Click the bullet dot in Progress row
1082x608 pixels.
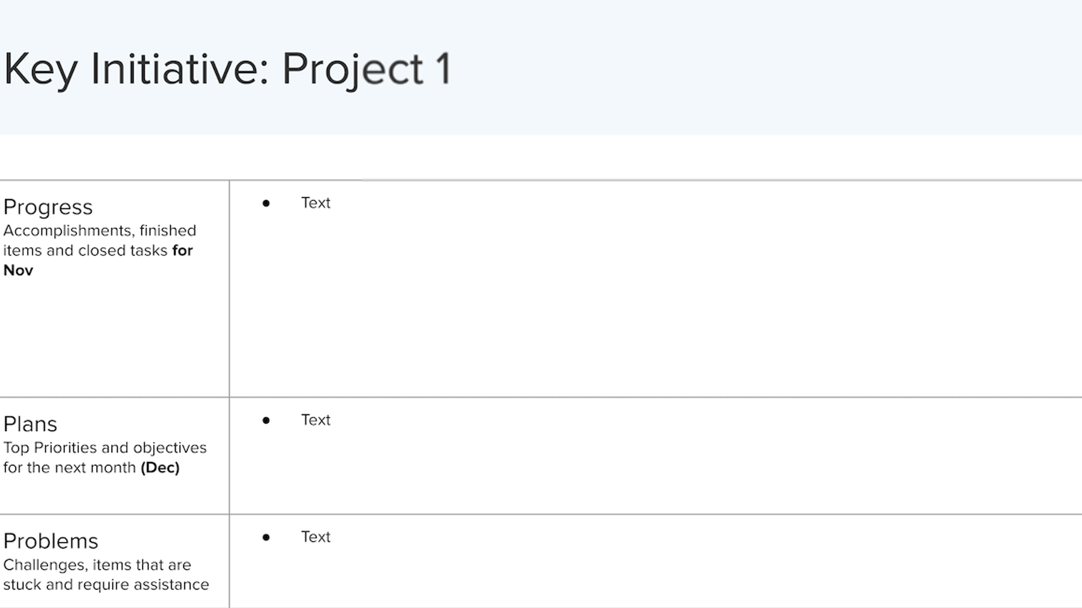pyautogui.click(x=266, y=203)
